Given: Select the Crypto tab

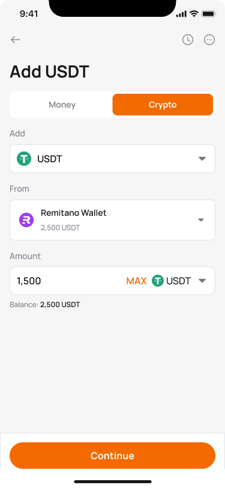Looking at the screenshot, I should click(163, 105).
